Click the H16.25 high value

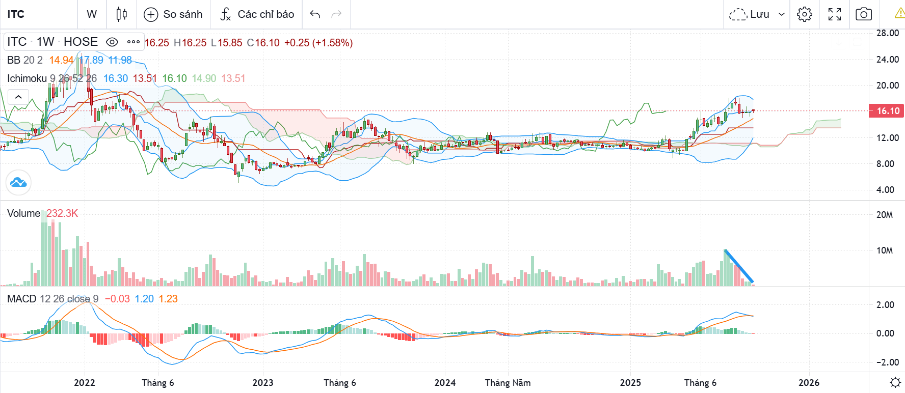click(190, 43)
